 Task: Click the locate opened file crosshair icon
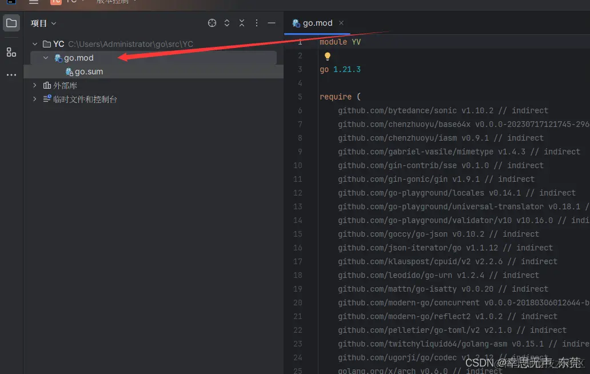tap(212, 23)
